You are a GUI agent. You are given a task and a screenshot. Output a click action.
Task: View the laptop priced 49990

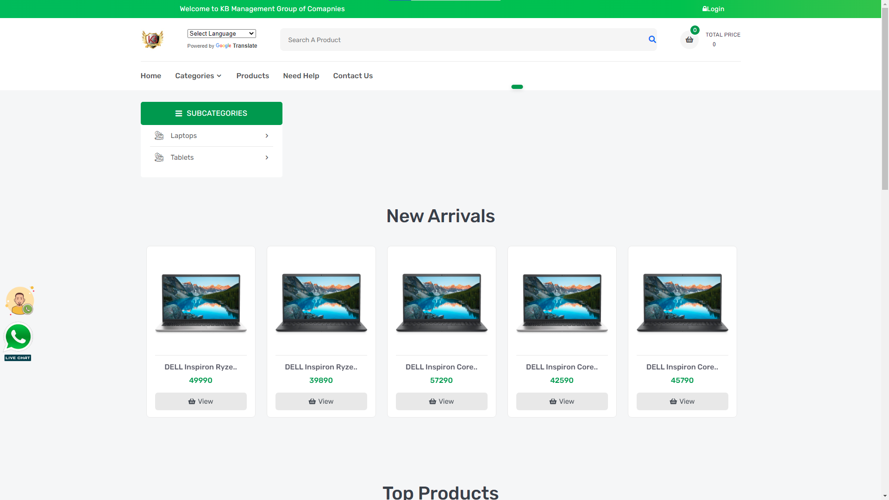click(201, 401)
